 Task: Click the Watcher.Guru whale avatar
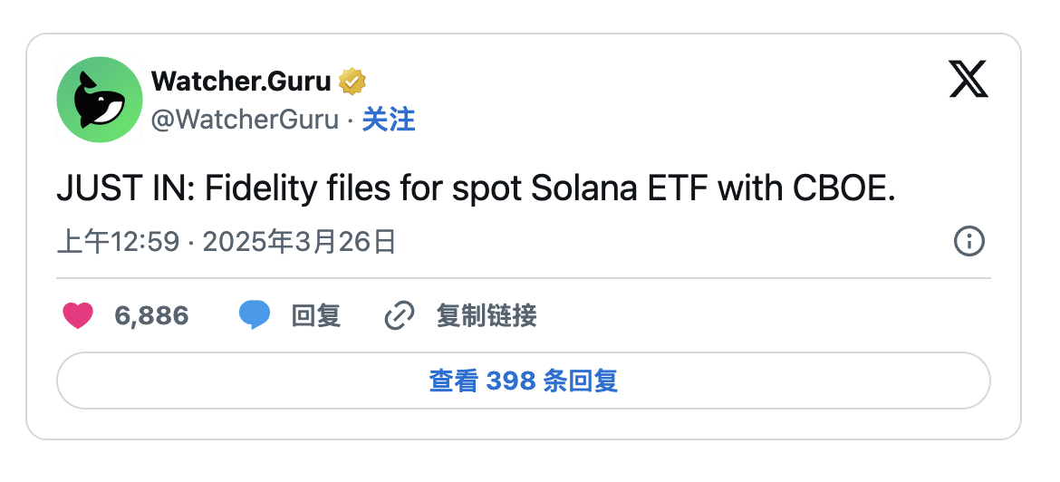[100, 100]
